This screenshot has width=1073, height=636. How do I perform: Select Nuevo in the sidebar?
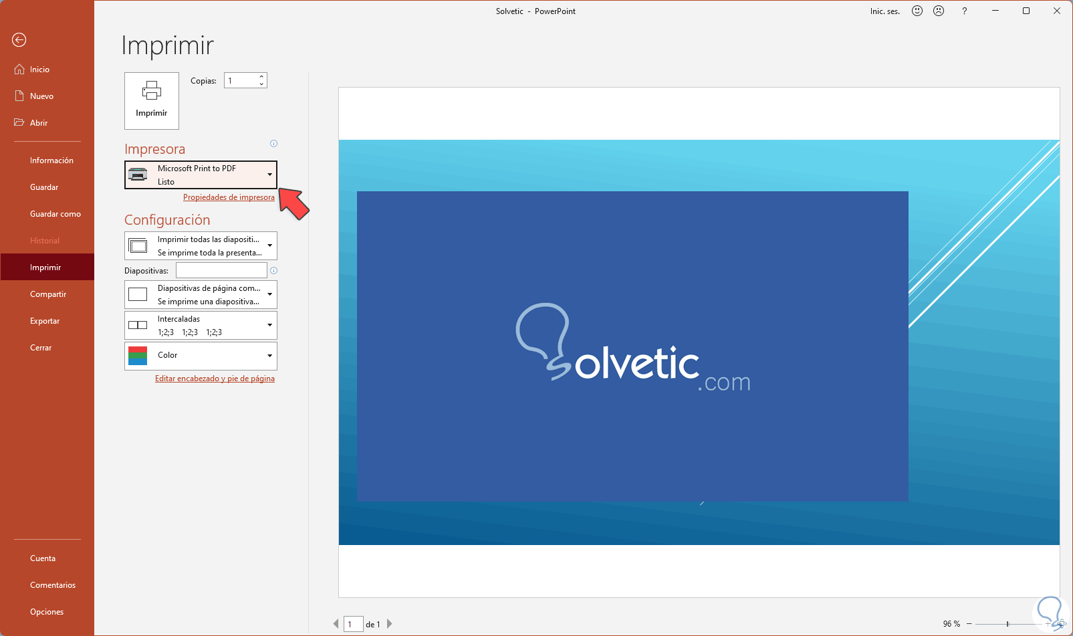pyautogui.click(x=47, y=96)
